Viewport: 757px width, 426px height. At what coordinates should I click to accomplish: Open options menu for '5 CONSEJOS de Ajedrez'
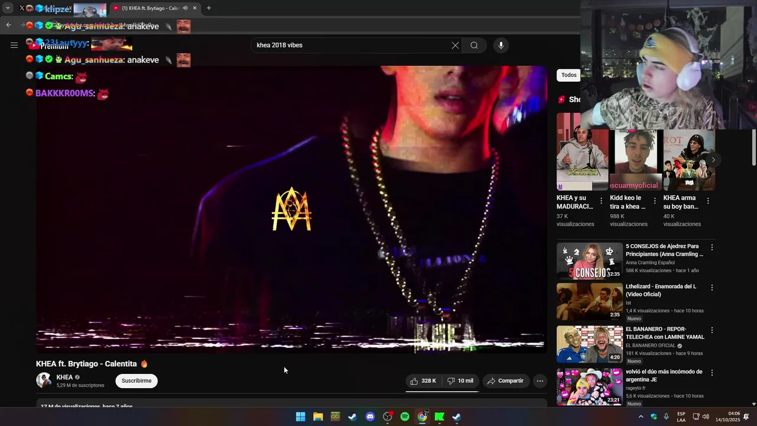click(x=712, y=247)
